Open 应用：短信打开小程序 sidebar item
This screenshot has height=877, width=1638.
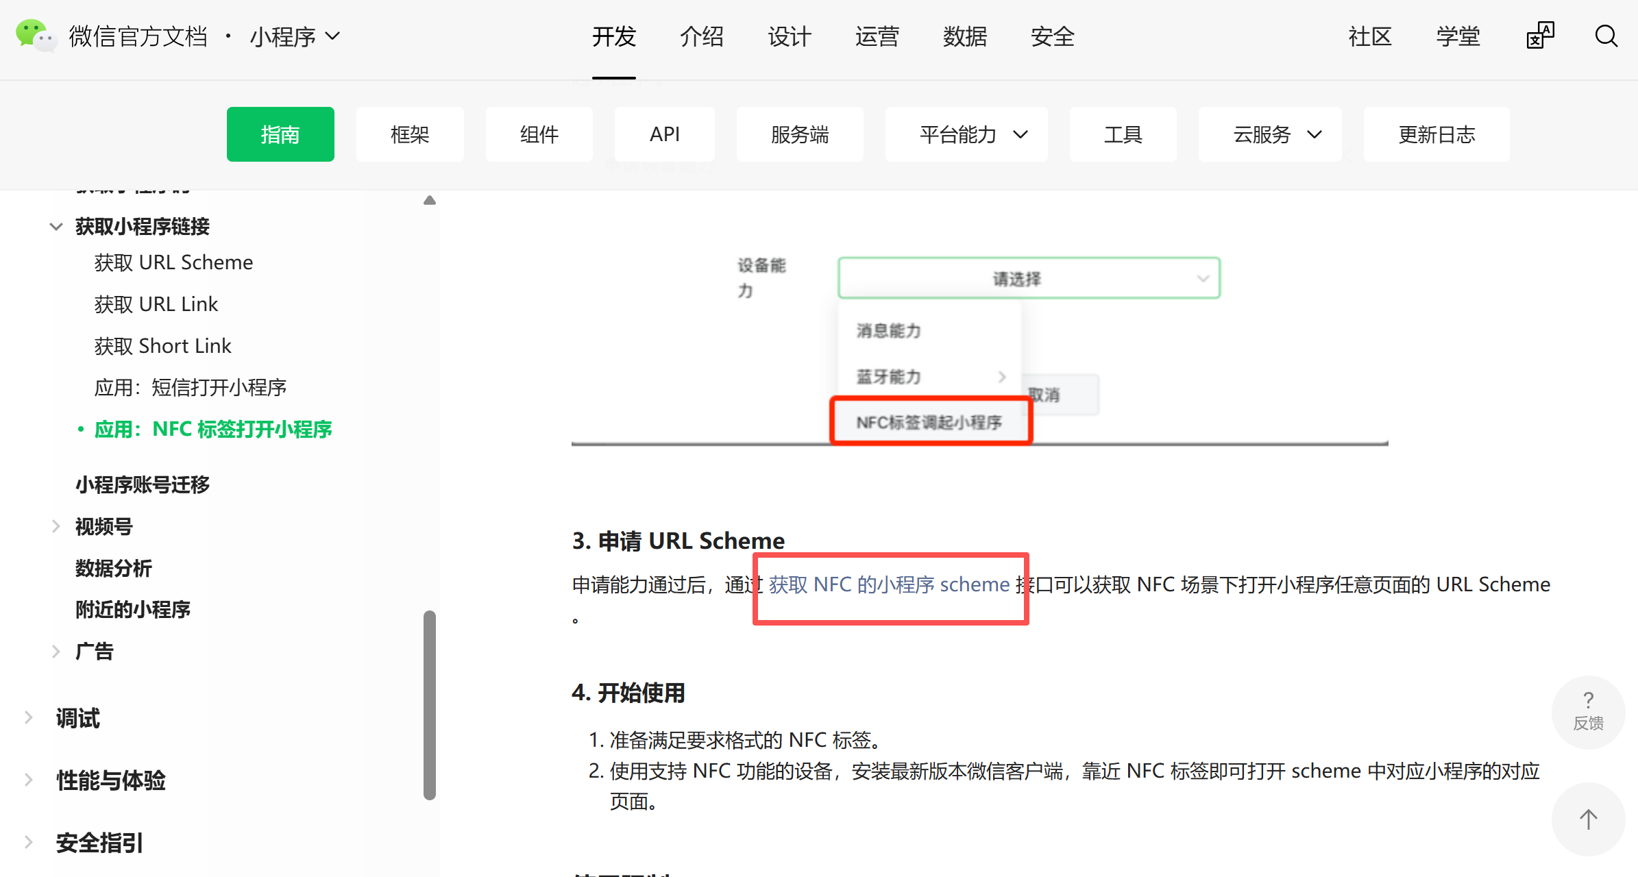190,387
